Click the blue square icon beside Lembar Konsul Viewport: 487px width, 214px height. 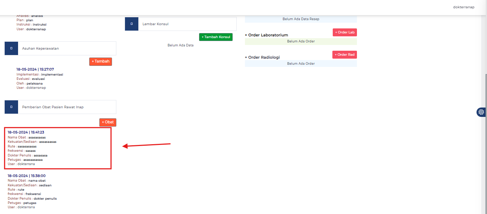click(132, 24)
